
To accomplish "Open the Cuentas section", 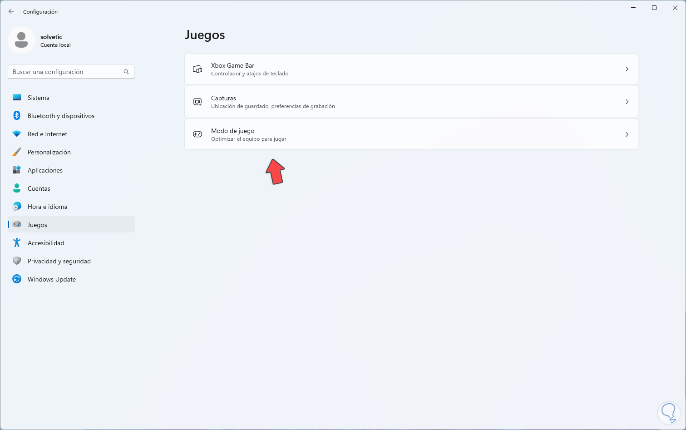I will (39, 188).
